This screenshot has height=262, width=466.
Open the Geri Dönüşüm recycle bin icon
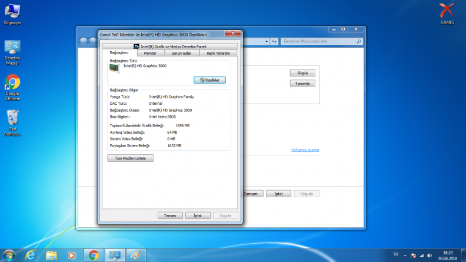[12, 123]
